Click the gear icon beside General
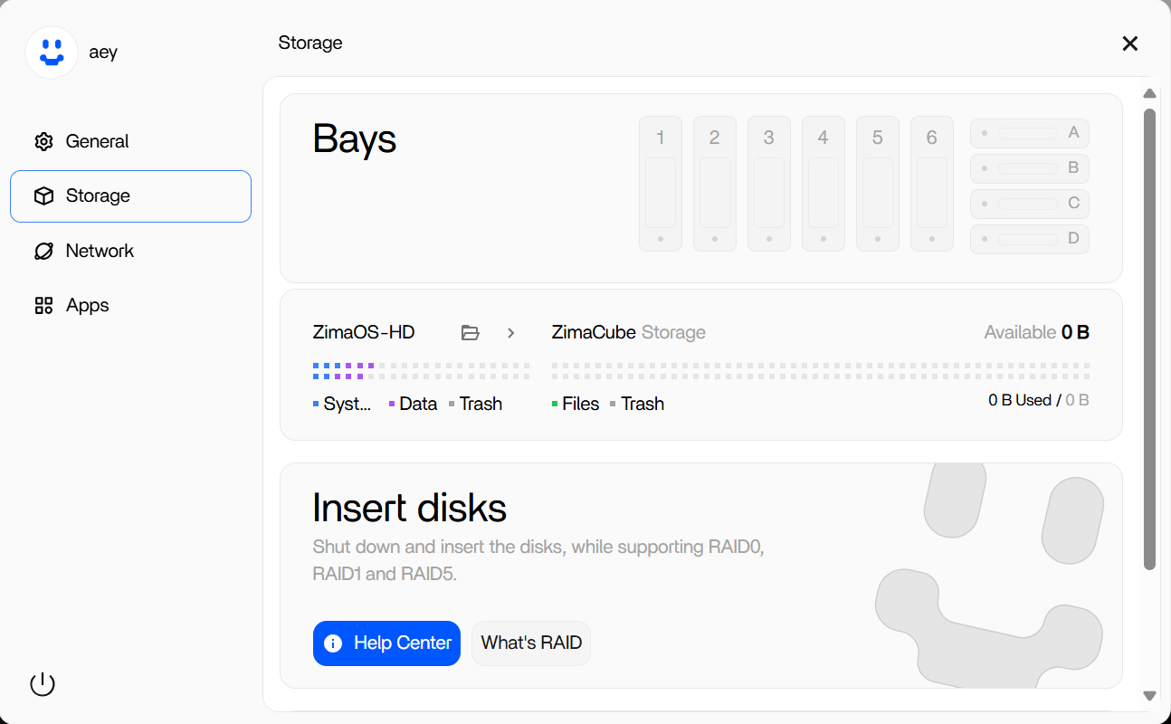1171x724 pixels. (43, 141)
